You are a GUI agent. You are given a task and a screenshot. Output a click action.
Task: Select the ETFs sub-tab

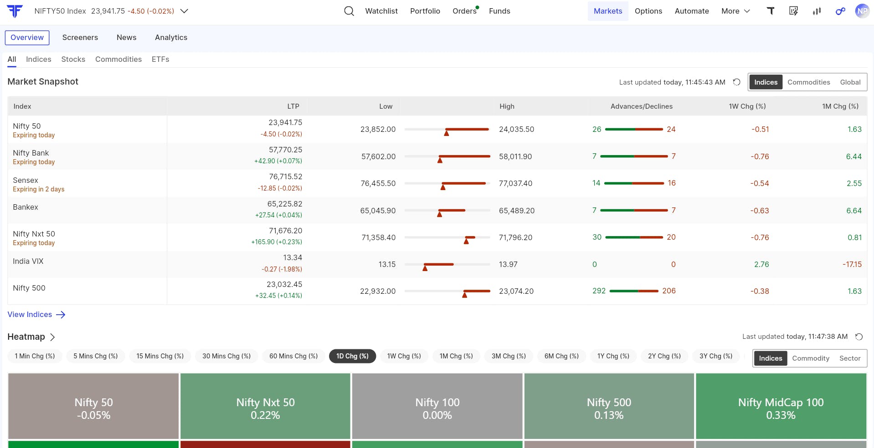[x=160, y=59]
